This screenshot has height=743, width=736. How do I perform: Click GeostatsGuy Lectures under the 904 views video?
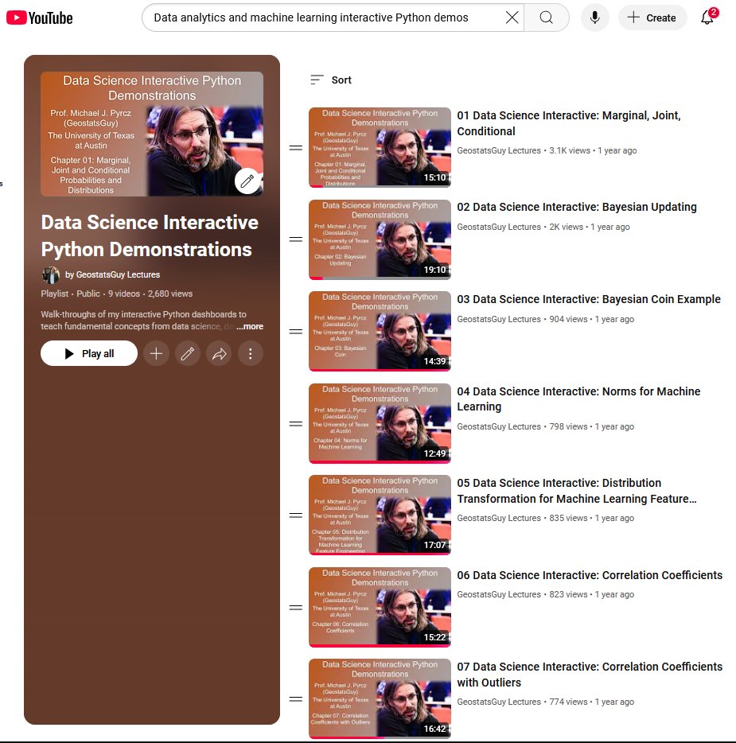point(499,319)
